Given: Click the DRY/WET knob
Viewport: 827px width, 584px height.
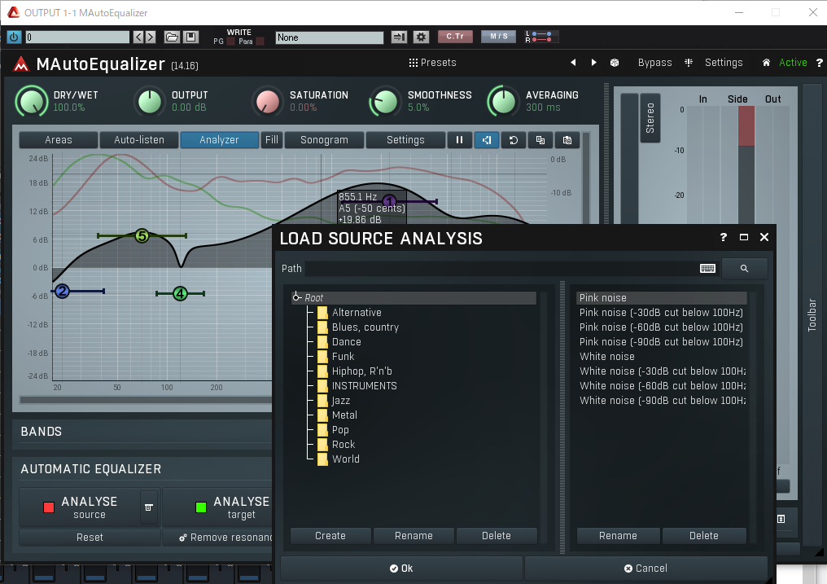Looking at the screenshot, I should (x=32, y=101).
